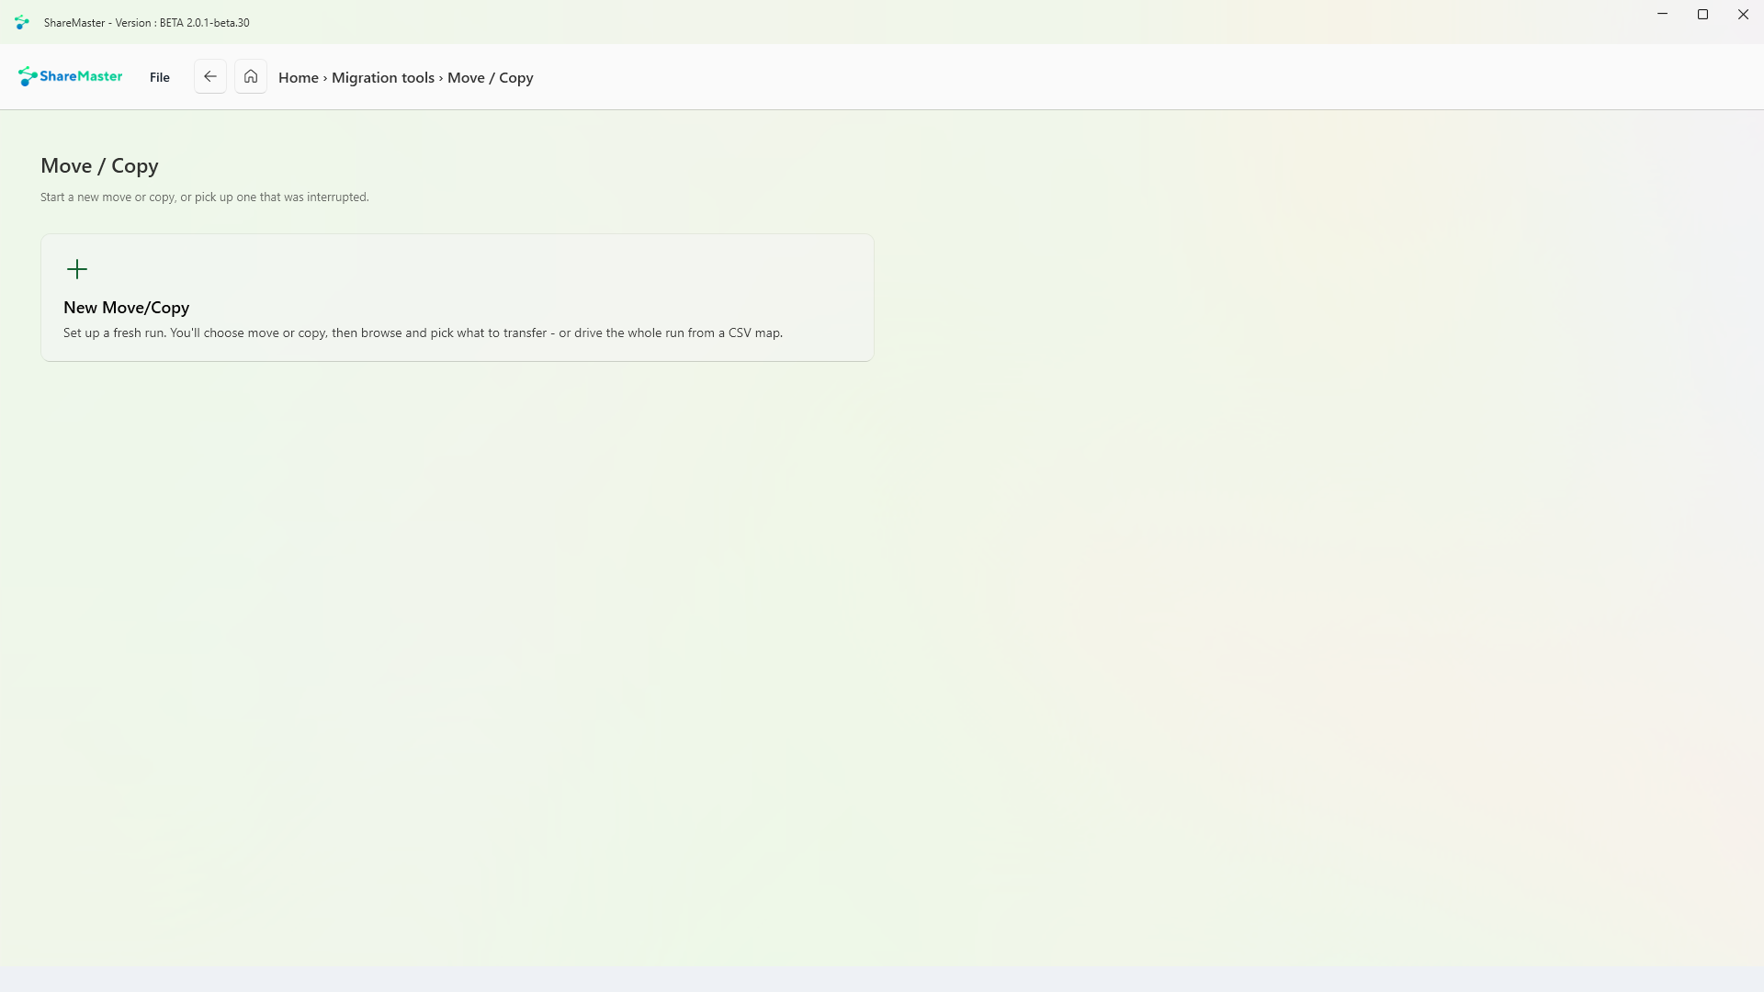Maximize the ShareMaster window
Screen dimensions: 1764x992
click(1702, 15)
